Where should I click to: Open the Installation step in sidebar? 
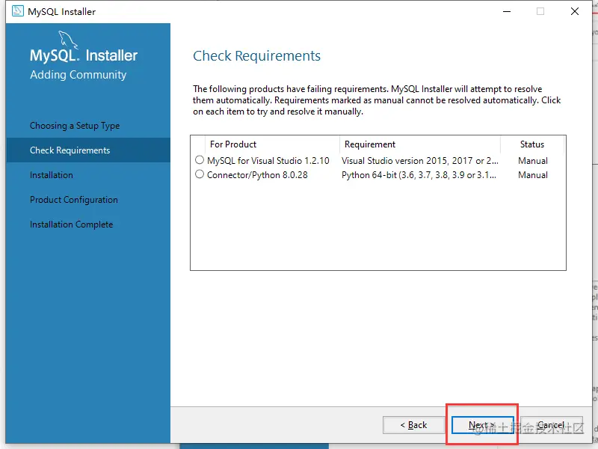[52, 175]
